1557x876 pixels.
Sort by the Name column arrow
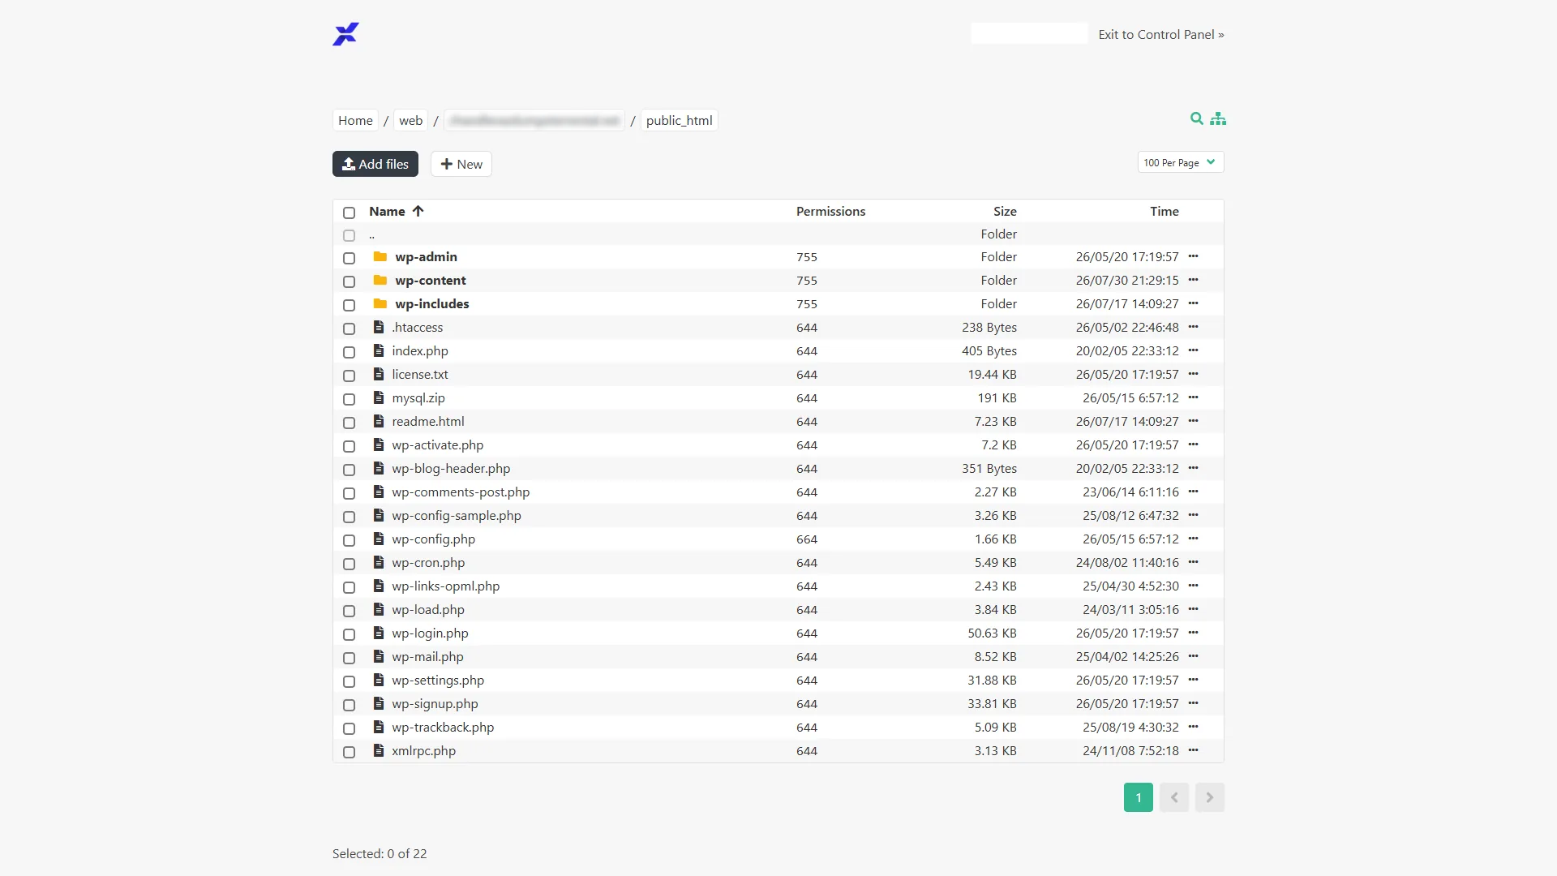[x=418, y=211]
